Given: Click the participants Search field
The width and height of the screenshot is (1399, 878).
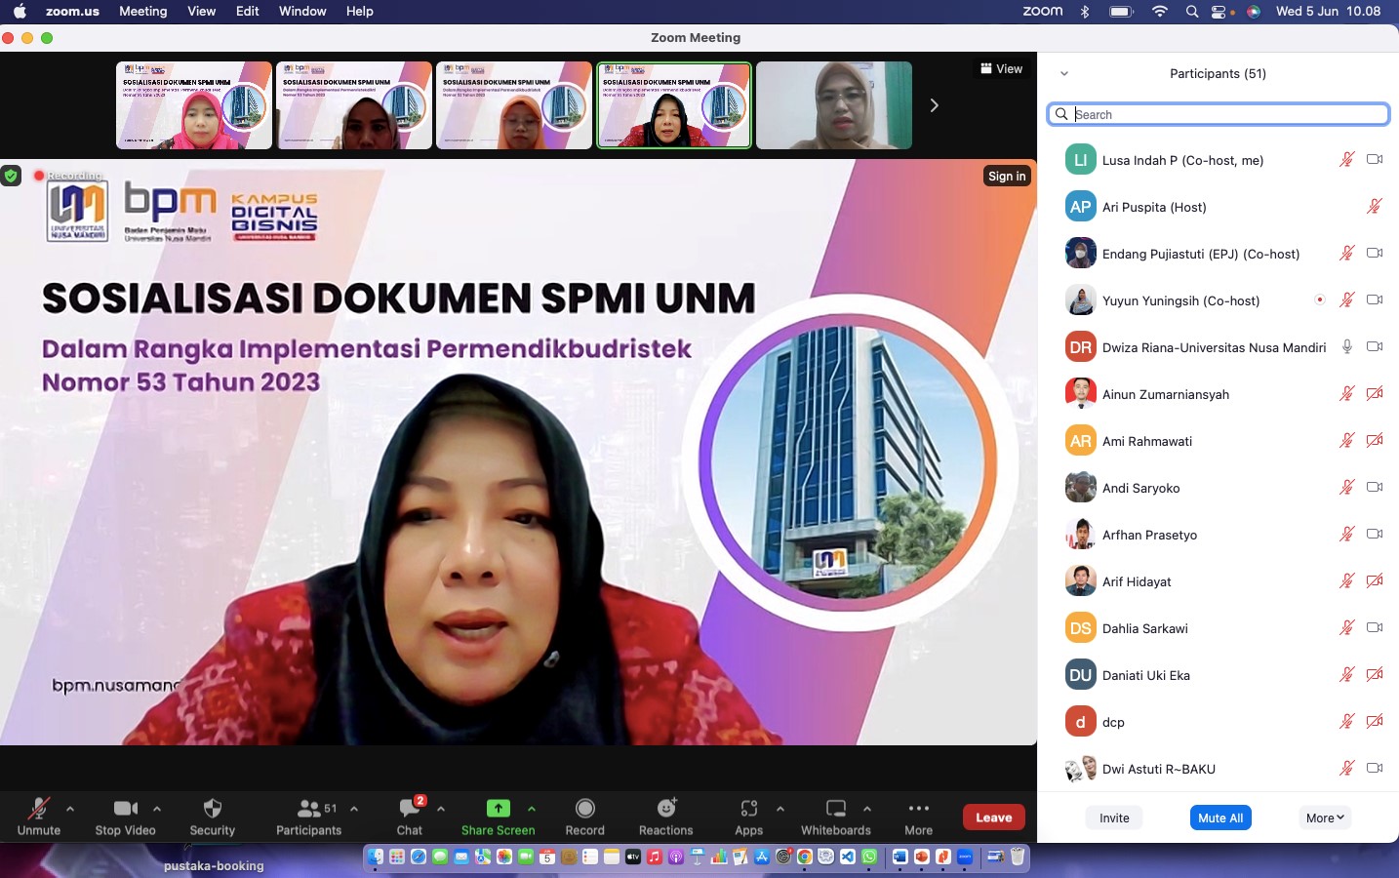Looking at the screenshot, I should click(1219, 114).
